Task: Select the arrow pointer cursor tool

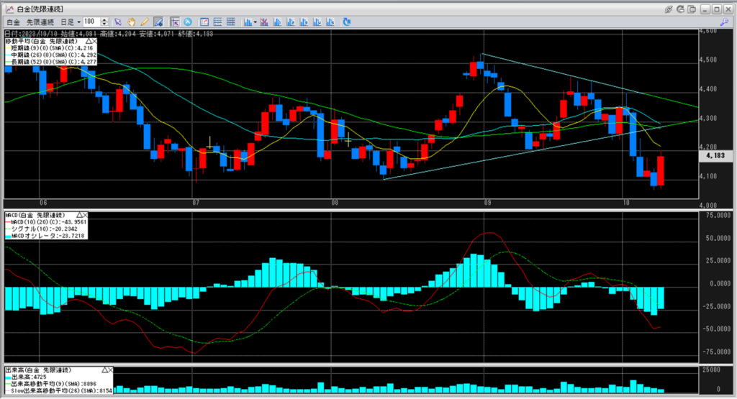Action: tap(118, 22)
